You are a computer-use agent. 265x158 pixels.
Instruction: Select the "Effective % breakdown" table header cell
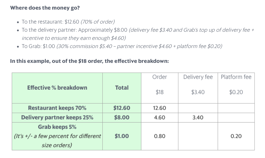coord(57,88)
